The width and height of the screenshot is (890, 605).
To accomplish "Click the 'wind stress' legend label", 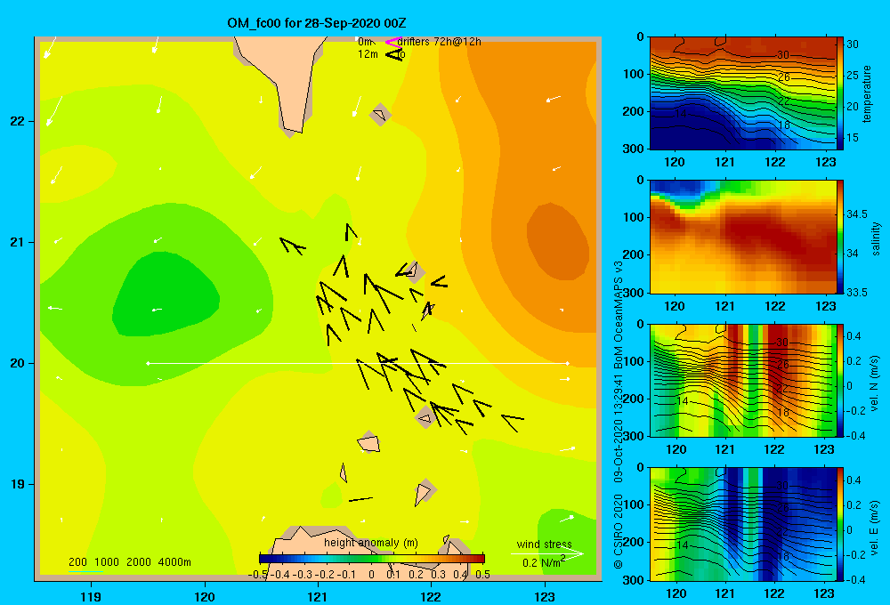I will tap(544, 544).
